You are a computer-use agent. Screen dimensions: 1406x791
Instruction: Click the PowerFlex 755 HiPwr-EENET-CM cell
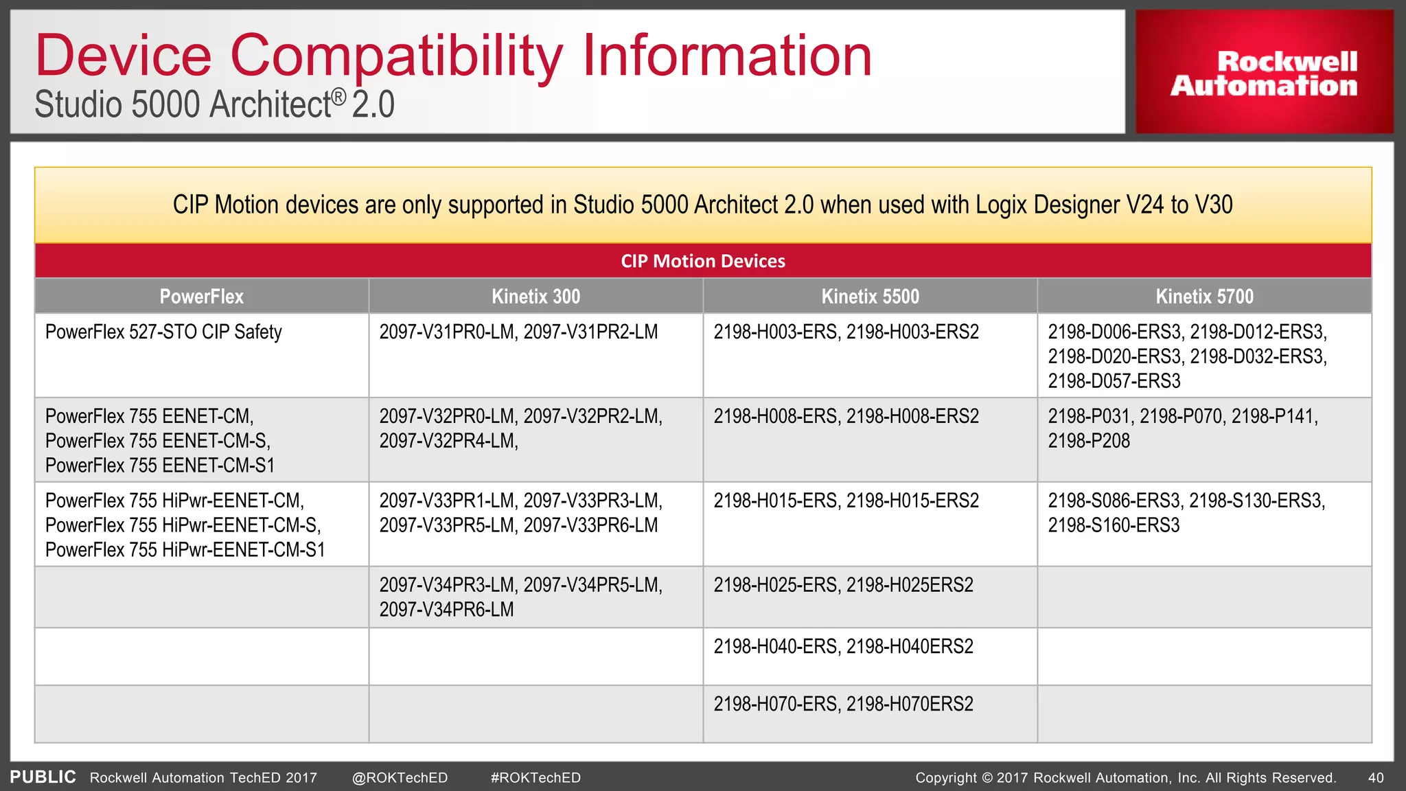[184, 525]
